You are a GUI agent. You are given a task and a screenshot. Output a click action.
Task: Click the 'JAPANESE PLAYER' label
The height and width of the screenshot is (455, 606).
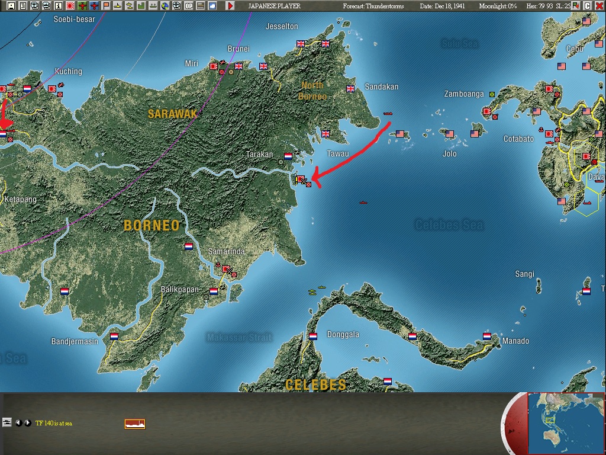[275, 6]
